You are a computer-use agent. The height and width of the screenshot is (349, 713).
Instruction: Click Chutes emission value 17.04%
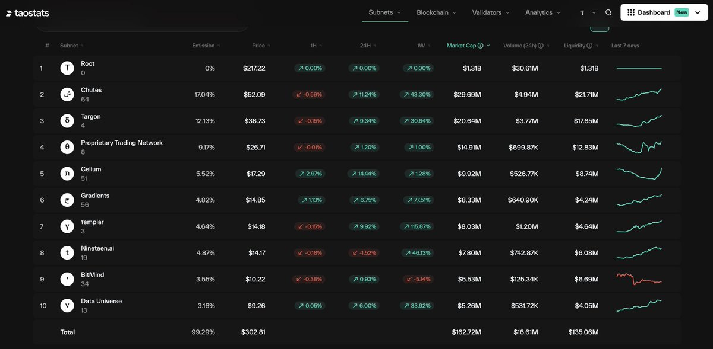(205, 94)
